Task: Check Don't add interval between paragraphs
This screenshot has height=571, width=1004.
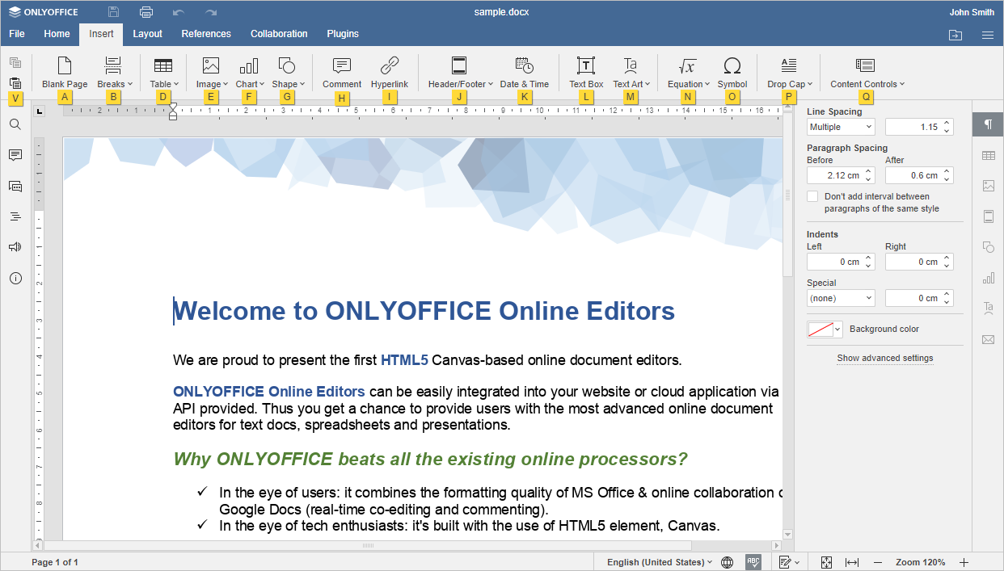Action: coord(812,196)
